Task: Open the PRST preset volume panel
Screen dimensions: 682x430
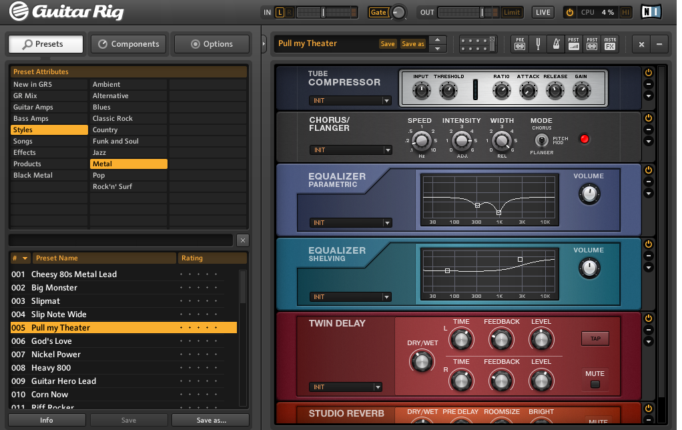Action: (574, 44)
